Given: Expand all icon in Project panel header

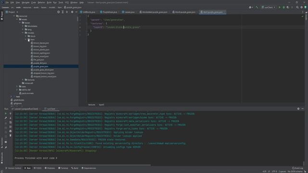Looking at the screenshot, I should pos(63,12).
